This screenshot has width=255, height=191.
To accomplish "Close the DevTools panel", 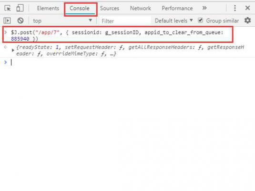I will [247, 8].
